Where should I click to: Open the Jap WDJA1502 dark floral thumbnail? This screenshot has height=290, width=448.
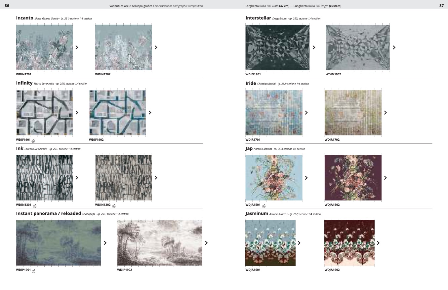click(353, 178)
